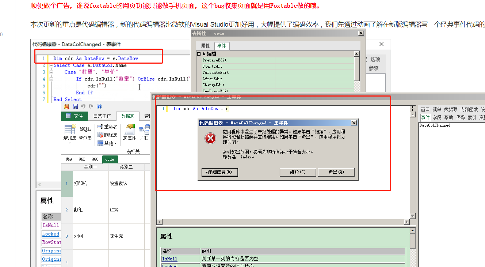
Task: Open help via the blue question mark icon
Action: [x=99, y=106]
